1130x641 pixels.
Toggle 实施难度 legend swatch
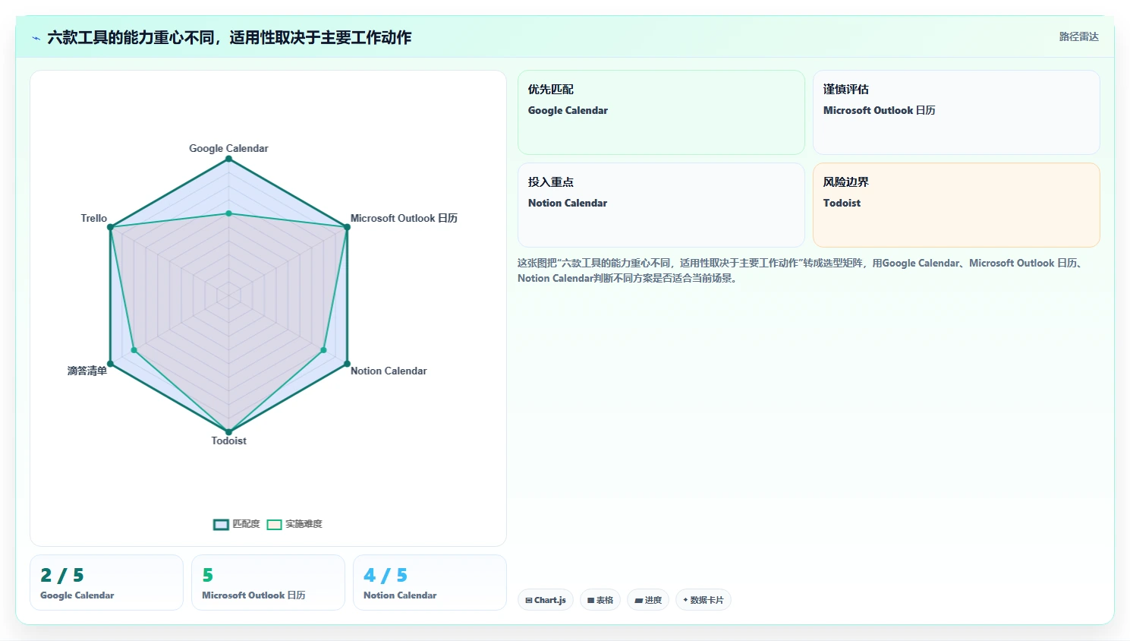(274, 524)
